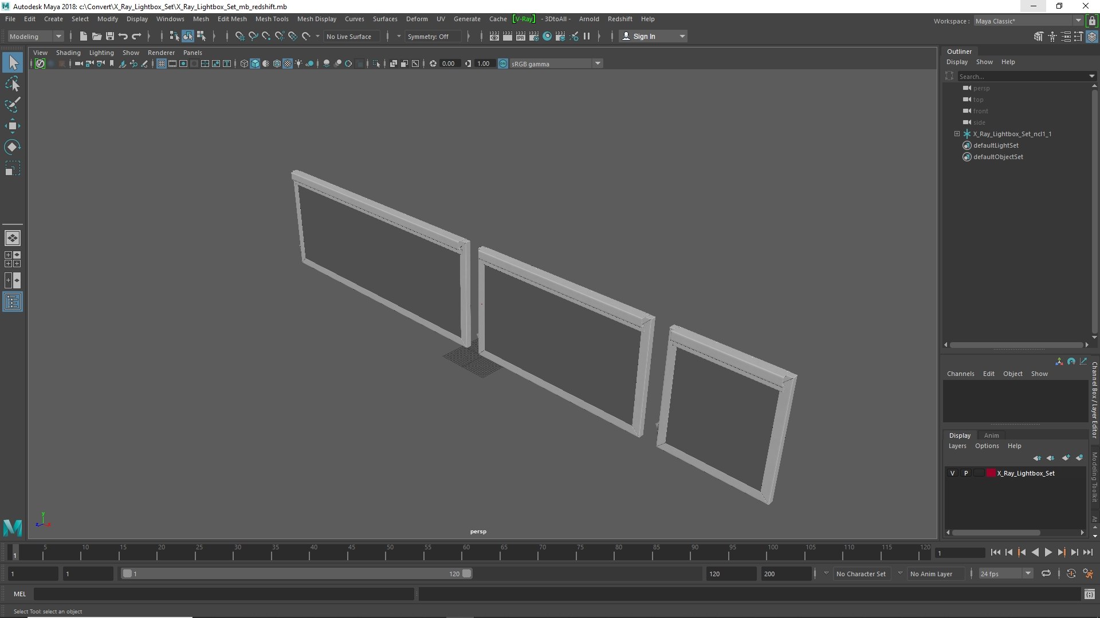Open the Maya Classic workspace dropdown

point(1028,21)
